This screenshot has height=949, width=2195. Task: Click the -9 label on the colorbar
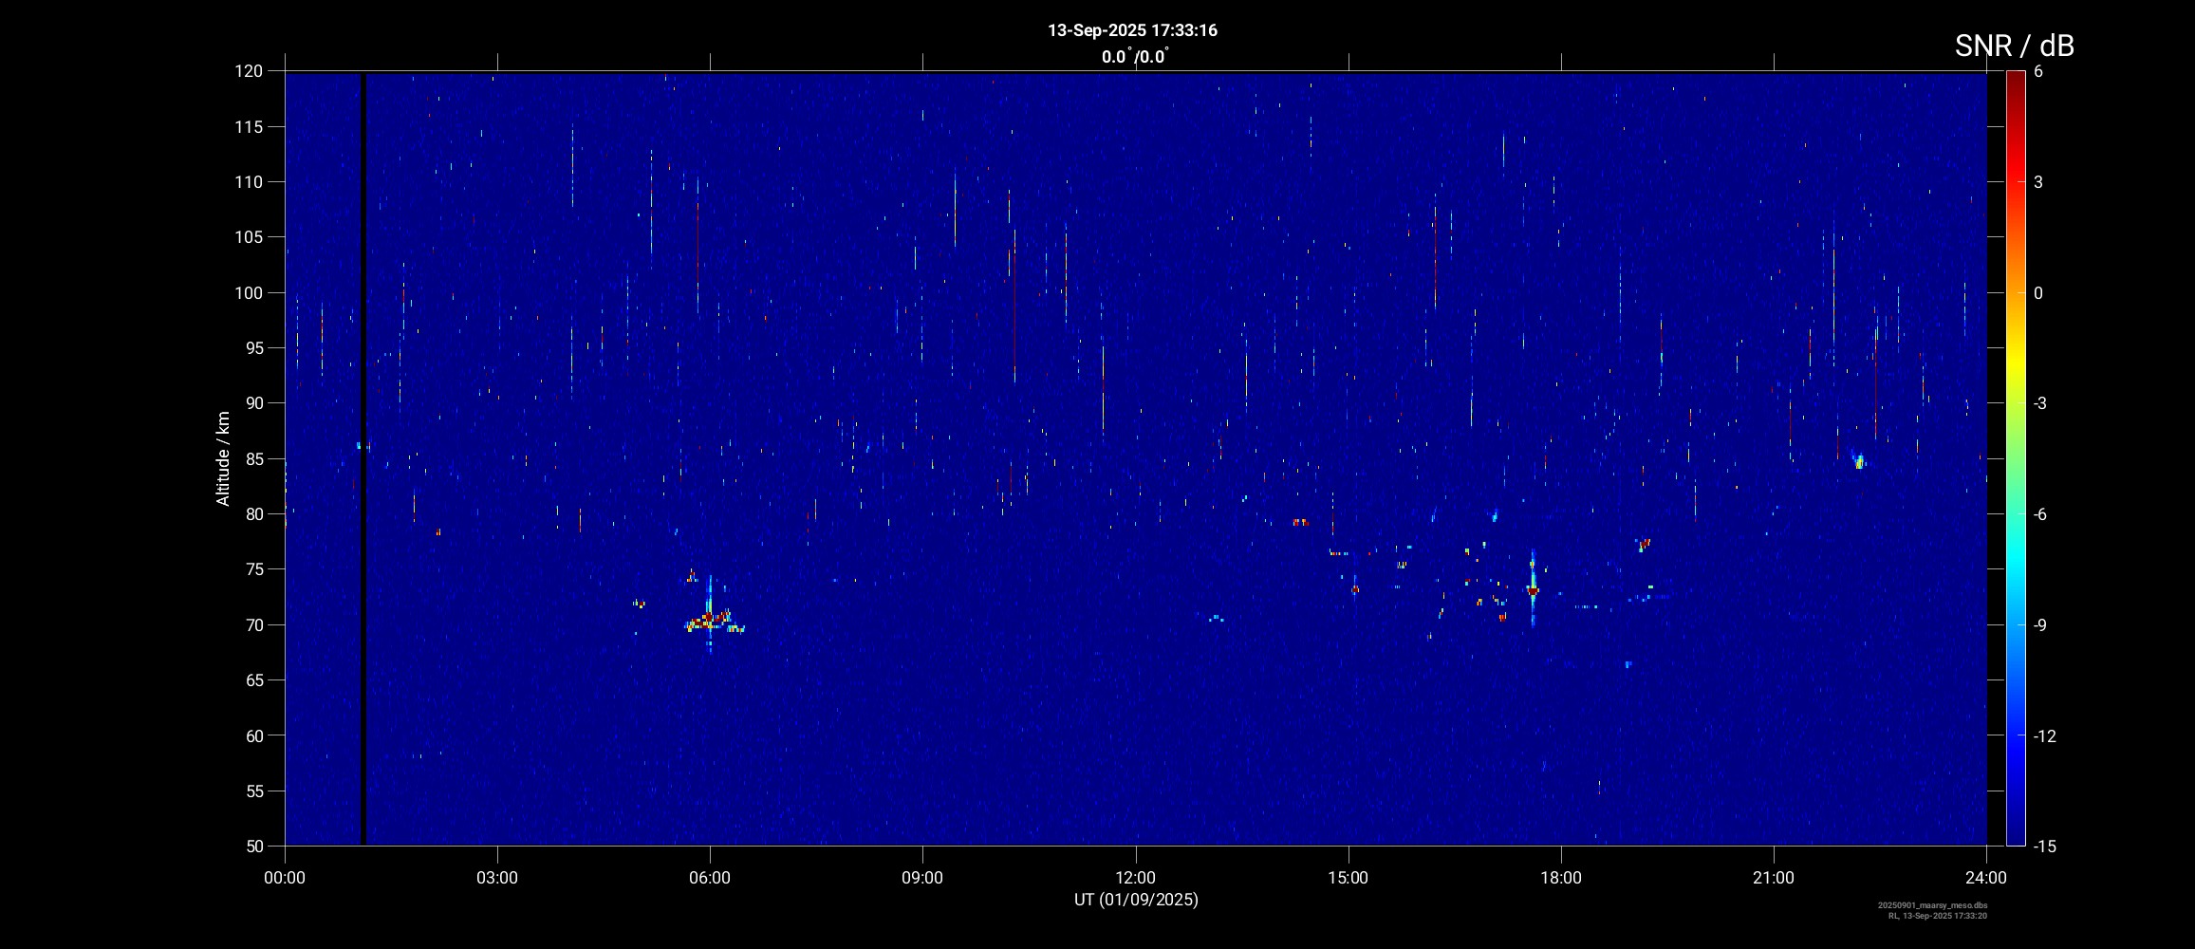(2039, 625)
